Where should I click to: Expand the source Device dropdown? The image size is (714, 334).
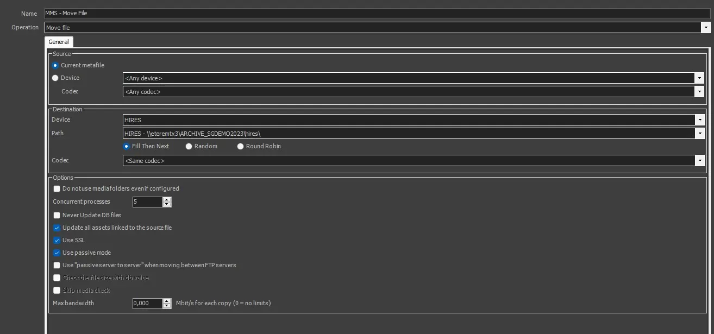700,78
